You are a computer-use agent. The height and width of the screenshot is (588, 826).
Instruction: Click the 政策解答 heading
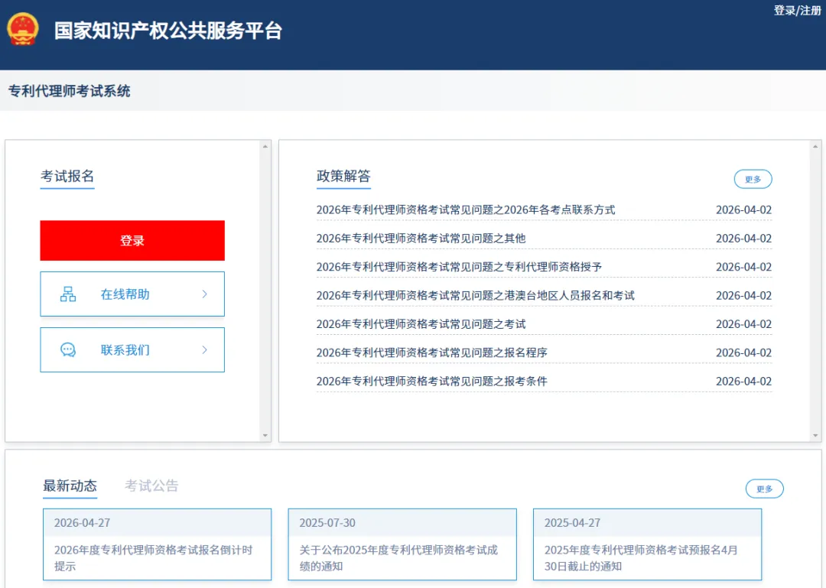click(x=343, y=176)
